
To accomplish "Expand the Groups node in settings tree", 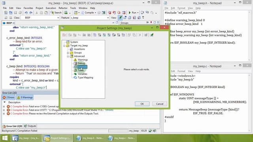I will coord(68,53).
